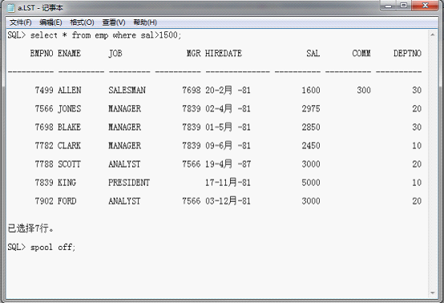This screenshot has width=444, height=303.
Task: Click on the FORD ANALYST row
Action: (x=215, y=201)
